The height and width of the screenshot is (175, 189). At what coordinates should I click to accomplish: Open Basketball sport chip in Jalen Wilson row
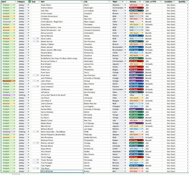click(x=9, y=81)
